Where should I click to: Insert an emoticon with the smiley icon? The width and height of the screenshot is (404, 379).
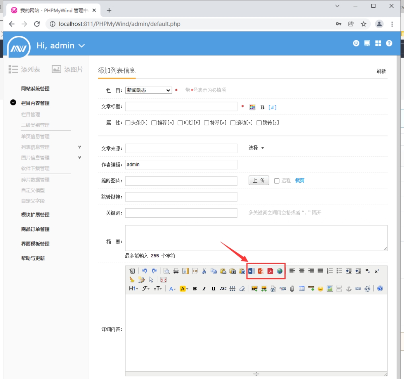[320, 289]
